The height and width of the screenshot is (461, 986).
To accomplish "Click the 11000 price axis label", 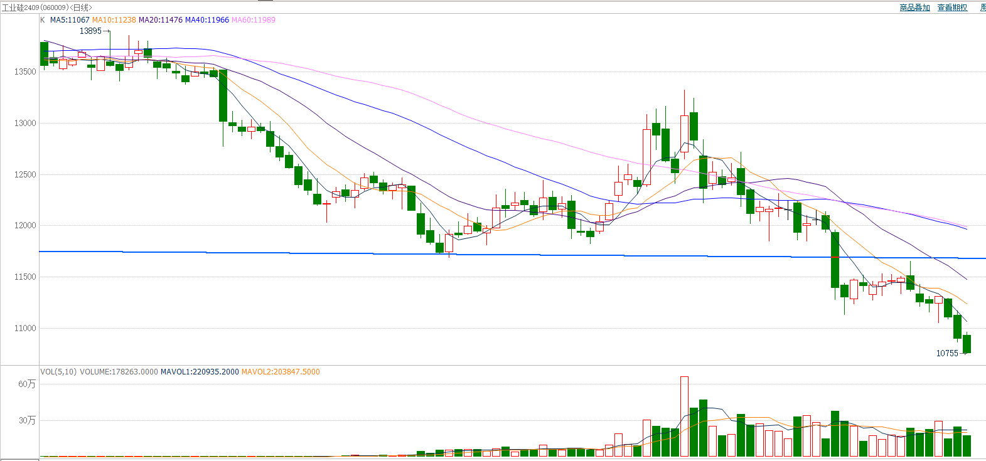I will click(x=26, y=328).
